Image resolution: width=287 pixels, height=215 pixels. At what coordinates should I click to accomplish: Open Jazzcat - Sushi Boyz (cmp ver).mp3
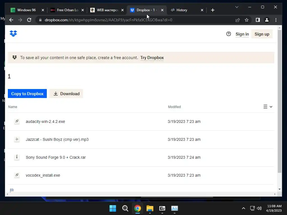point(57,139)
